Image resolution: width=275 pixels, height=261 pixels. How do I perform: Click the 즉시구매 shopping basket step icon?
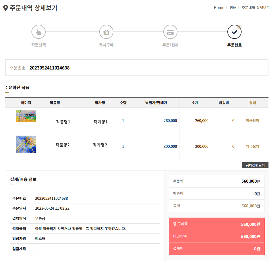click(106, 32)
